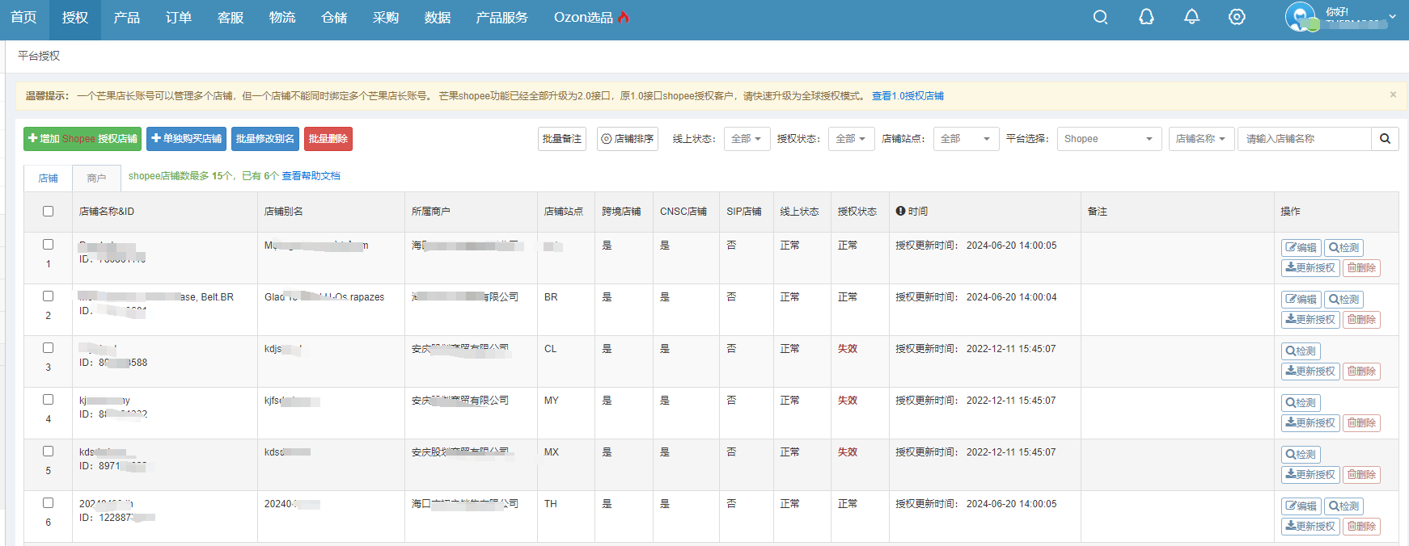
Task: Open the 物流 menu
Action: coord(282,17)
